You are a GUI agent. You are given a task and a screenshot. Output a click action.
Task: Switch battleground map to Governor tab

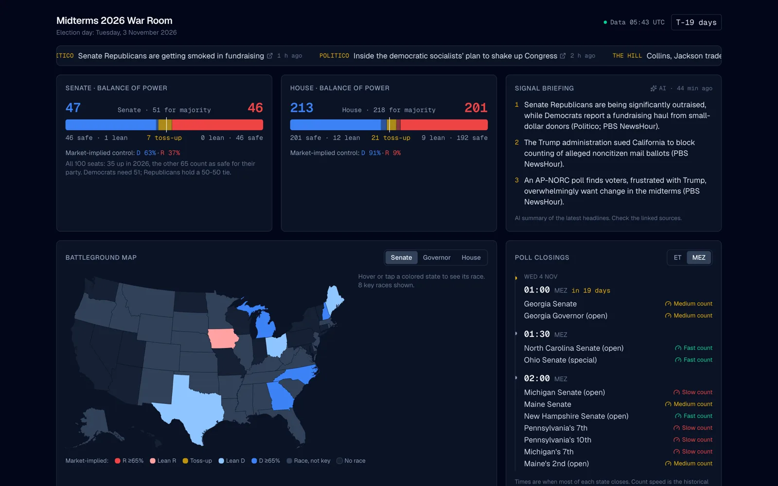437,258
